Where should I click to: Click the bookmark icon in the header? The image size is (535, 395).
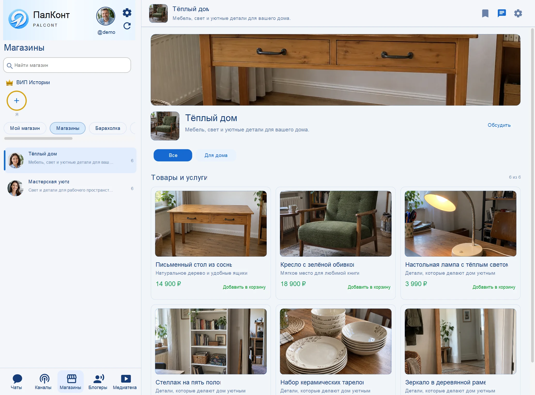pos(485,13)
